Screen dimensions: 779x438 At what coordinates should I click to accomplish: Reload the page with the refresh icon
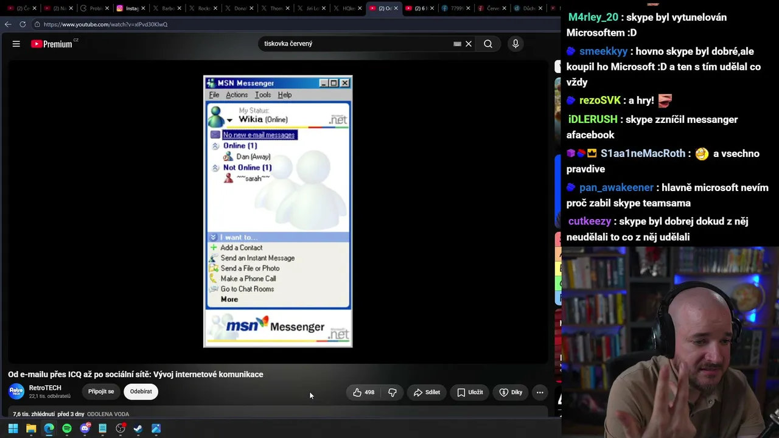click(23, 24)
